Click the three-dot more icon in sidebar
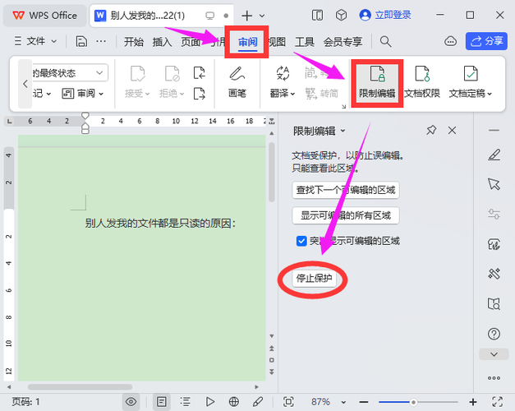Screen dimensions: 515x411 tap(494, 378)
